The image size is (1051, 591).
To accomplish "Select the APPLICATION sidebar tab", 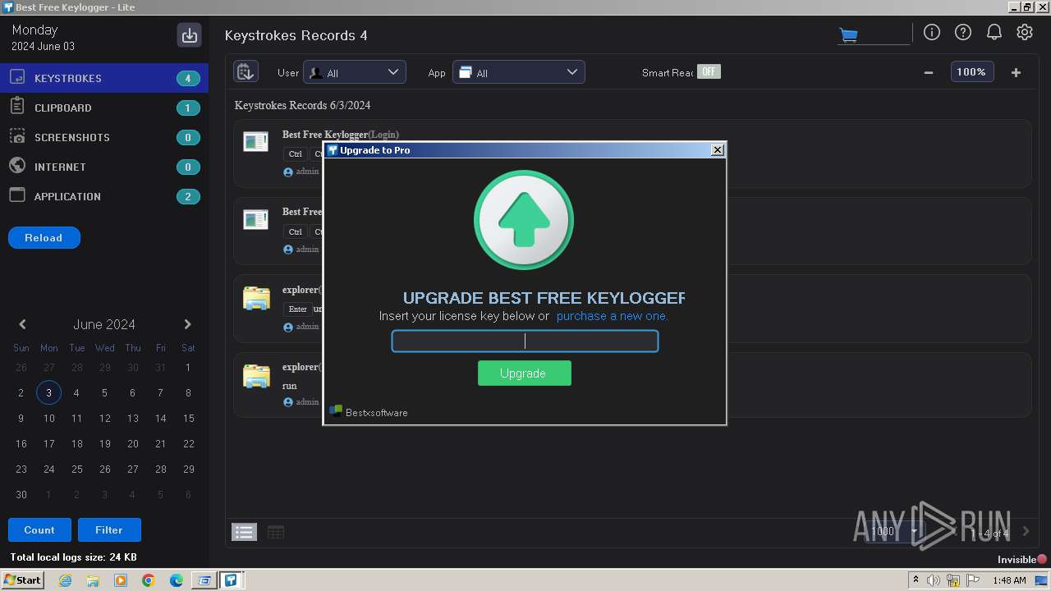I will [104, 196].
